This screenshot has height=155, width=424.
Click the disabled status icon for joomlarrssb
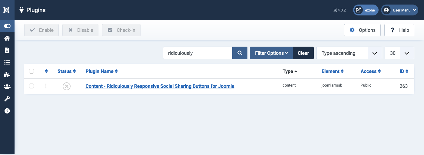point(67,86)
